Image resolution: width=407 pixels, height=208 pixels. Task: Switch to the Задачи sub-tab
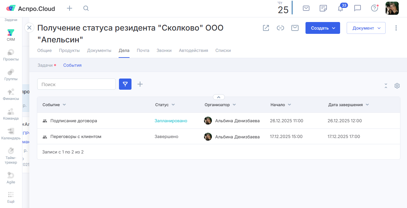click(45, 65)
